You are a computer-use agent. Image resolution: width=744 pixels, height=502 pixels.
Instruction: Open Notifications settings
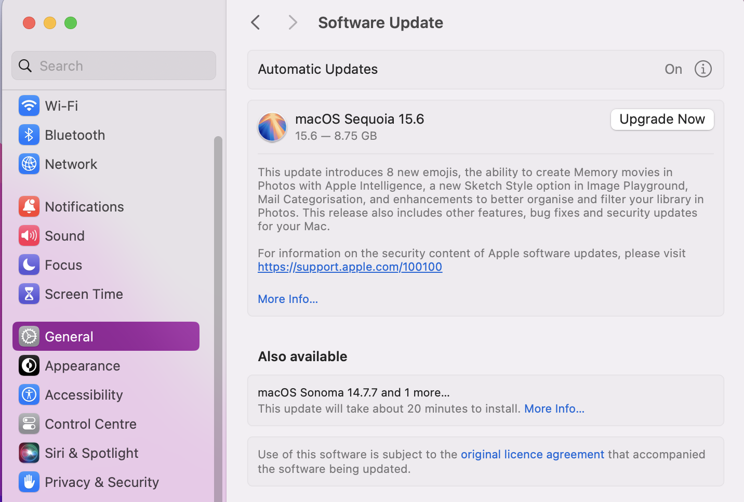coord(84,206)
